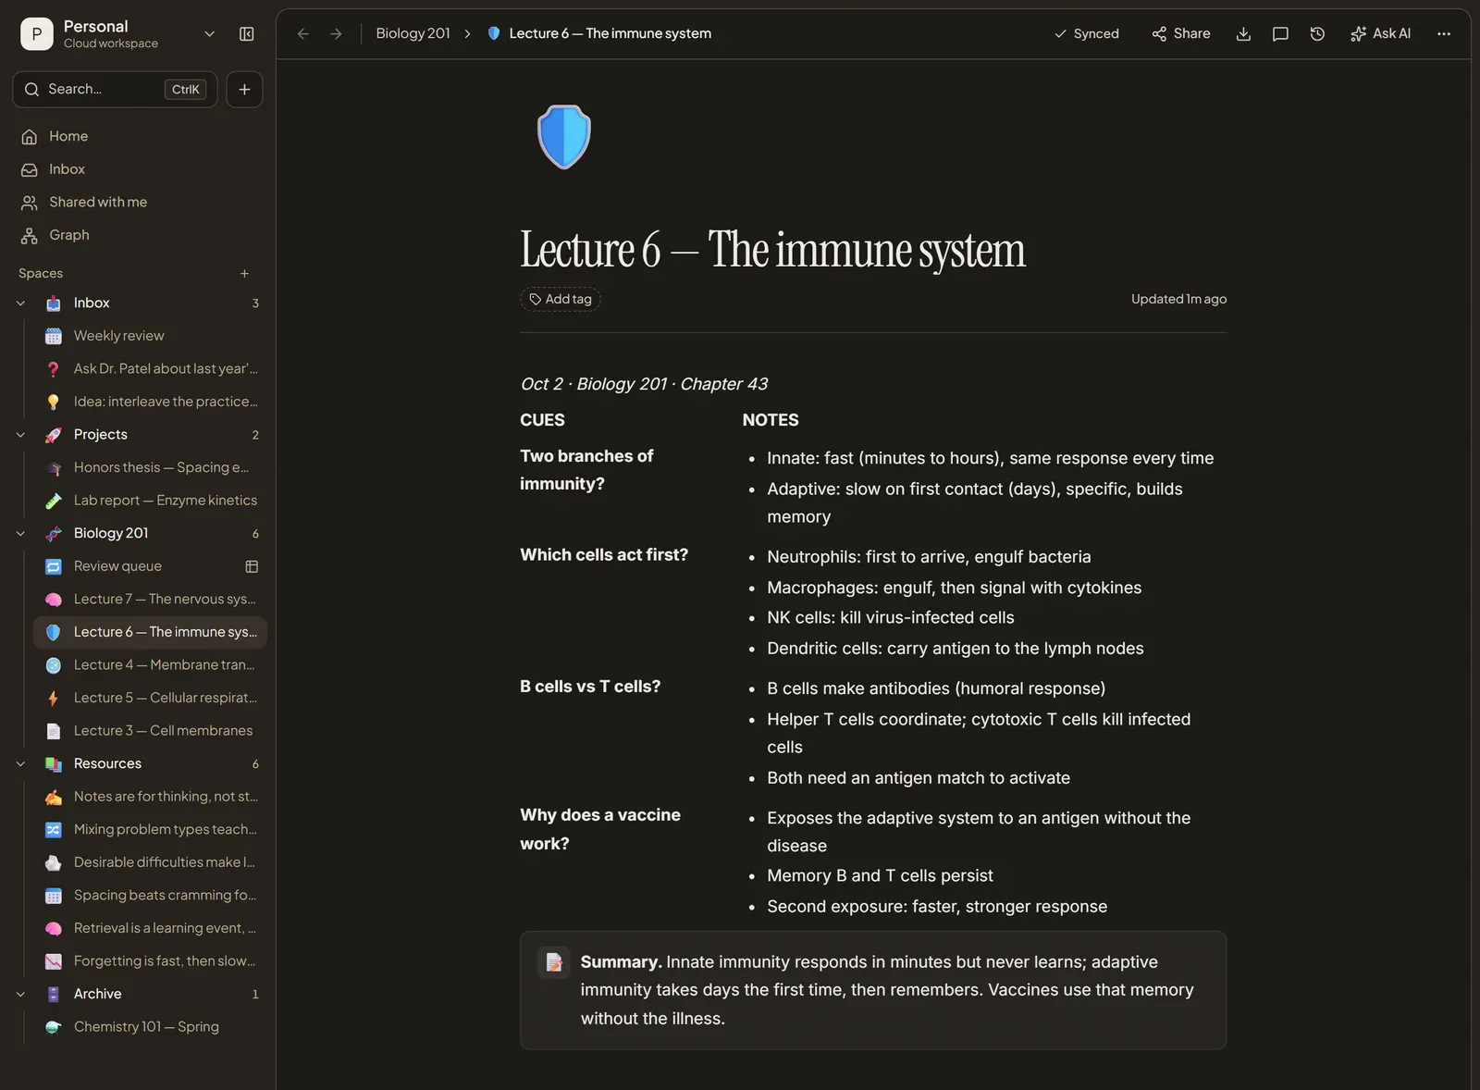1480x1090 pixels.
Task: Open Lecture 5 — Cellular respiration
Action: click(x=151, y=699)
